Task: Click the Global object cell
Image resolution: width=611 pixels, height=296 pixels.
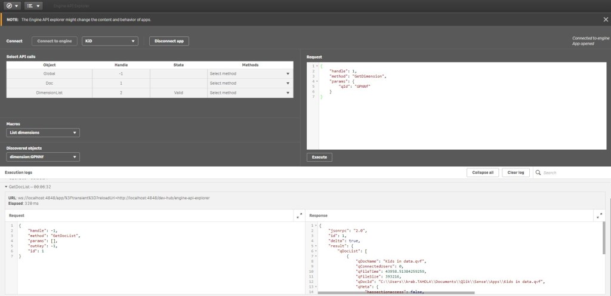Action: 50,73
